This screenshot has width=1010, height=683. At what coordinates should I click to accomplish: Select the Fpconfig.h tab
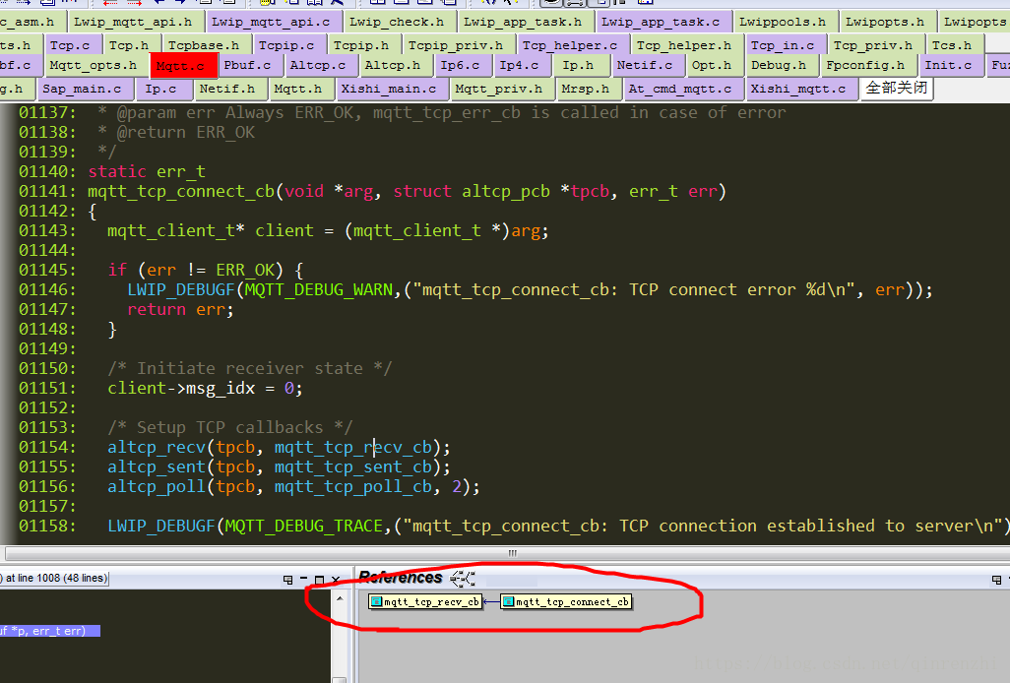(x=867, y=65)
